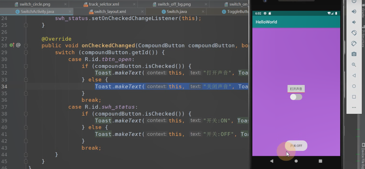Rotate emulator left with the toolbar icon
The width and height of the screenshot is (365, 169).
click(x=354, y=33)
